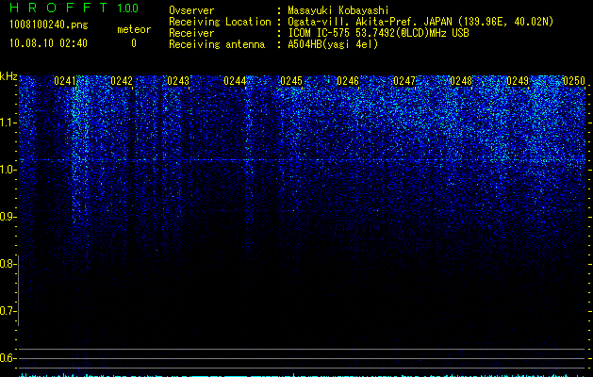Viewport: 593px width, 377px height.
Task: Click the 0244 time marker
Action: pos(235,81)
